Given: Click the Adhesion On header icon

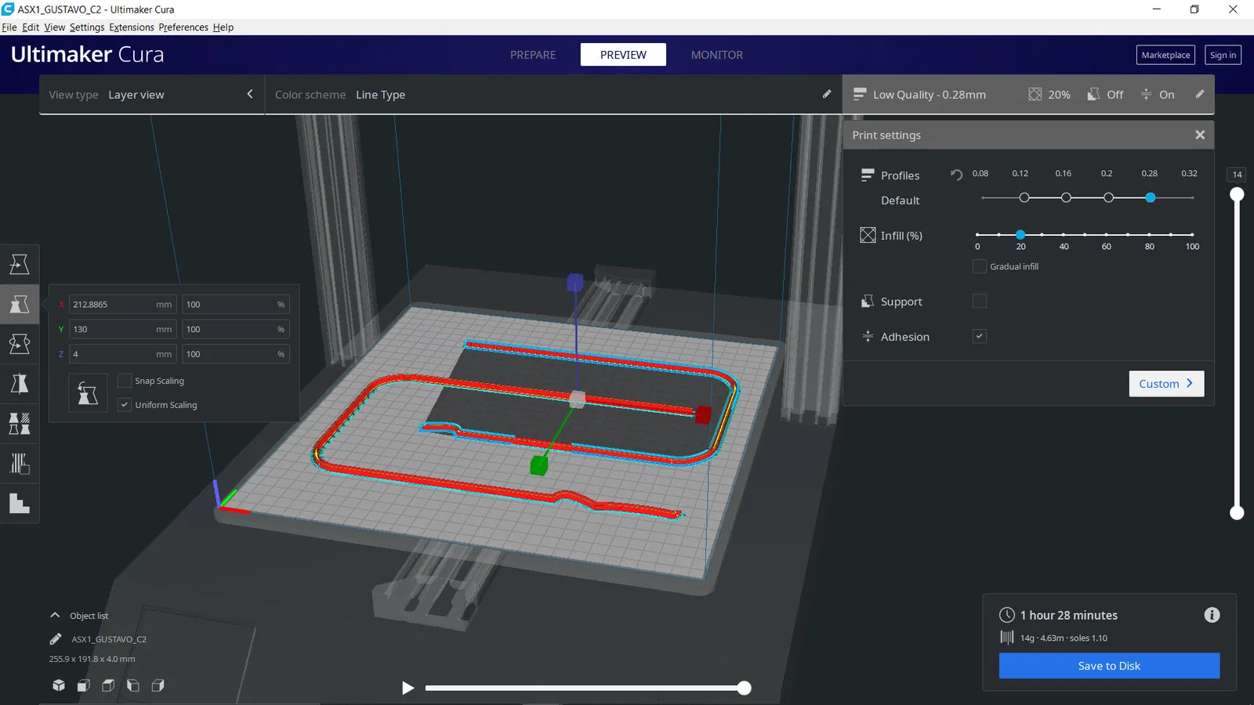Looking at the screenshot, I should (x=1146, y=94).
